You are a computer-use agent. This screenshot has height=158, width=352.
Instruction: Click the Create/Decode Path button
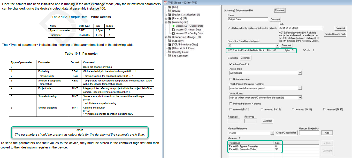335,34
